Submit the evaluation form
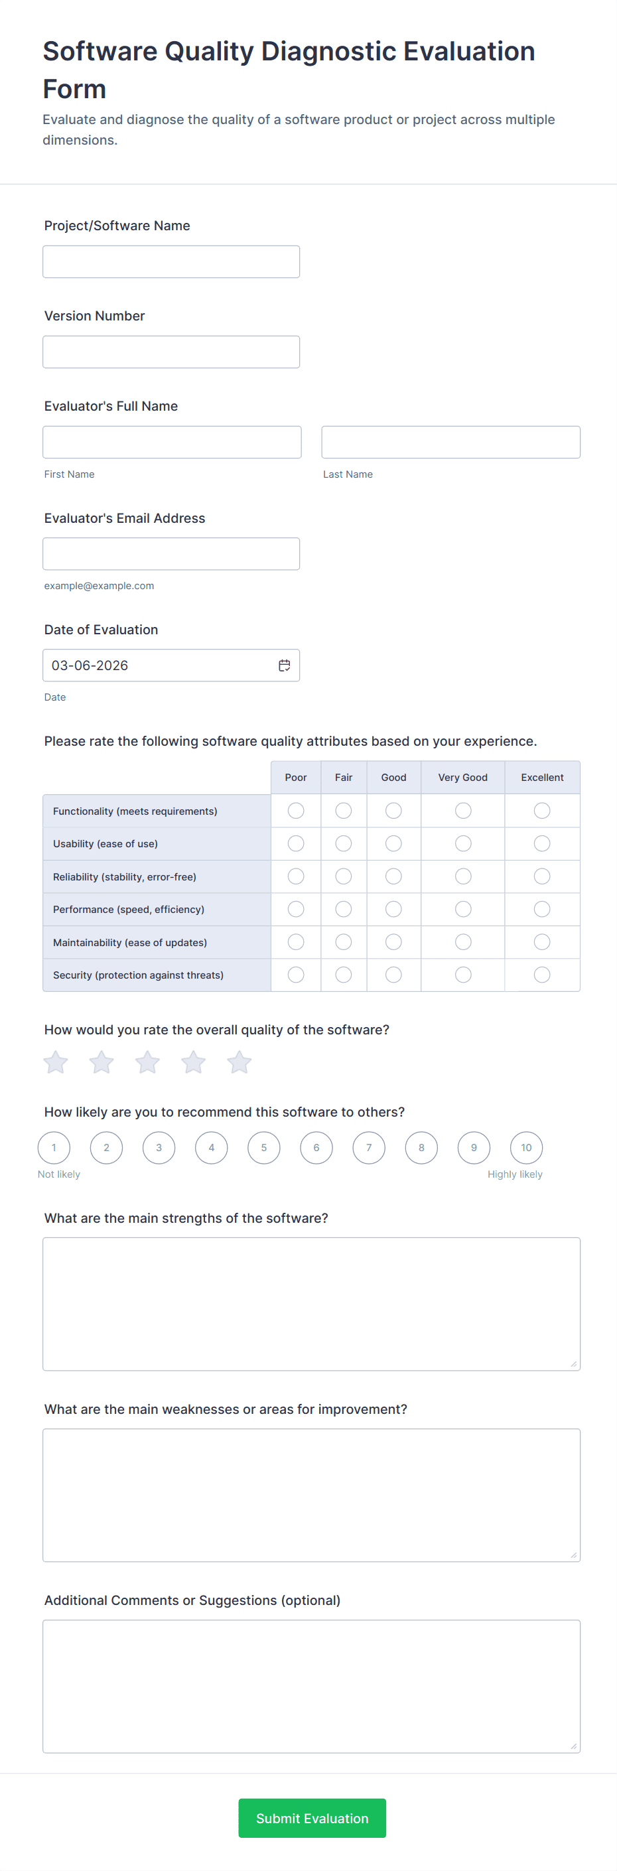This screenshot has width=617, height=1871. tap(312, 1818)
